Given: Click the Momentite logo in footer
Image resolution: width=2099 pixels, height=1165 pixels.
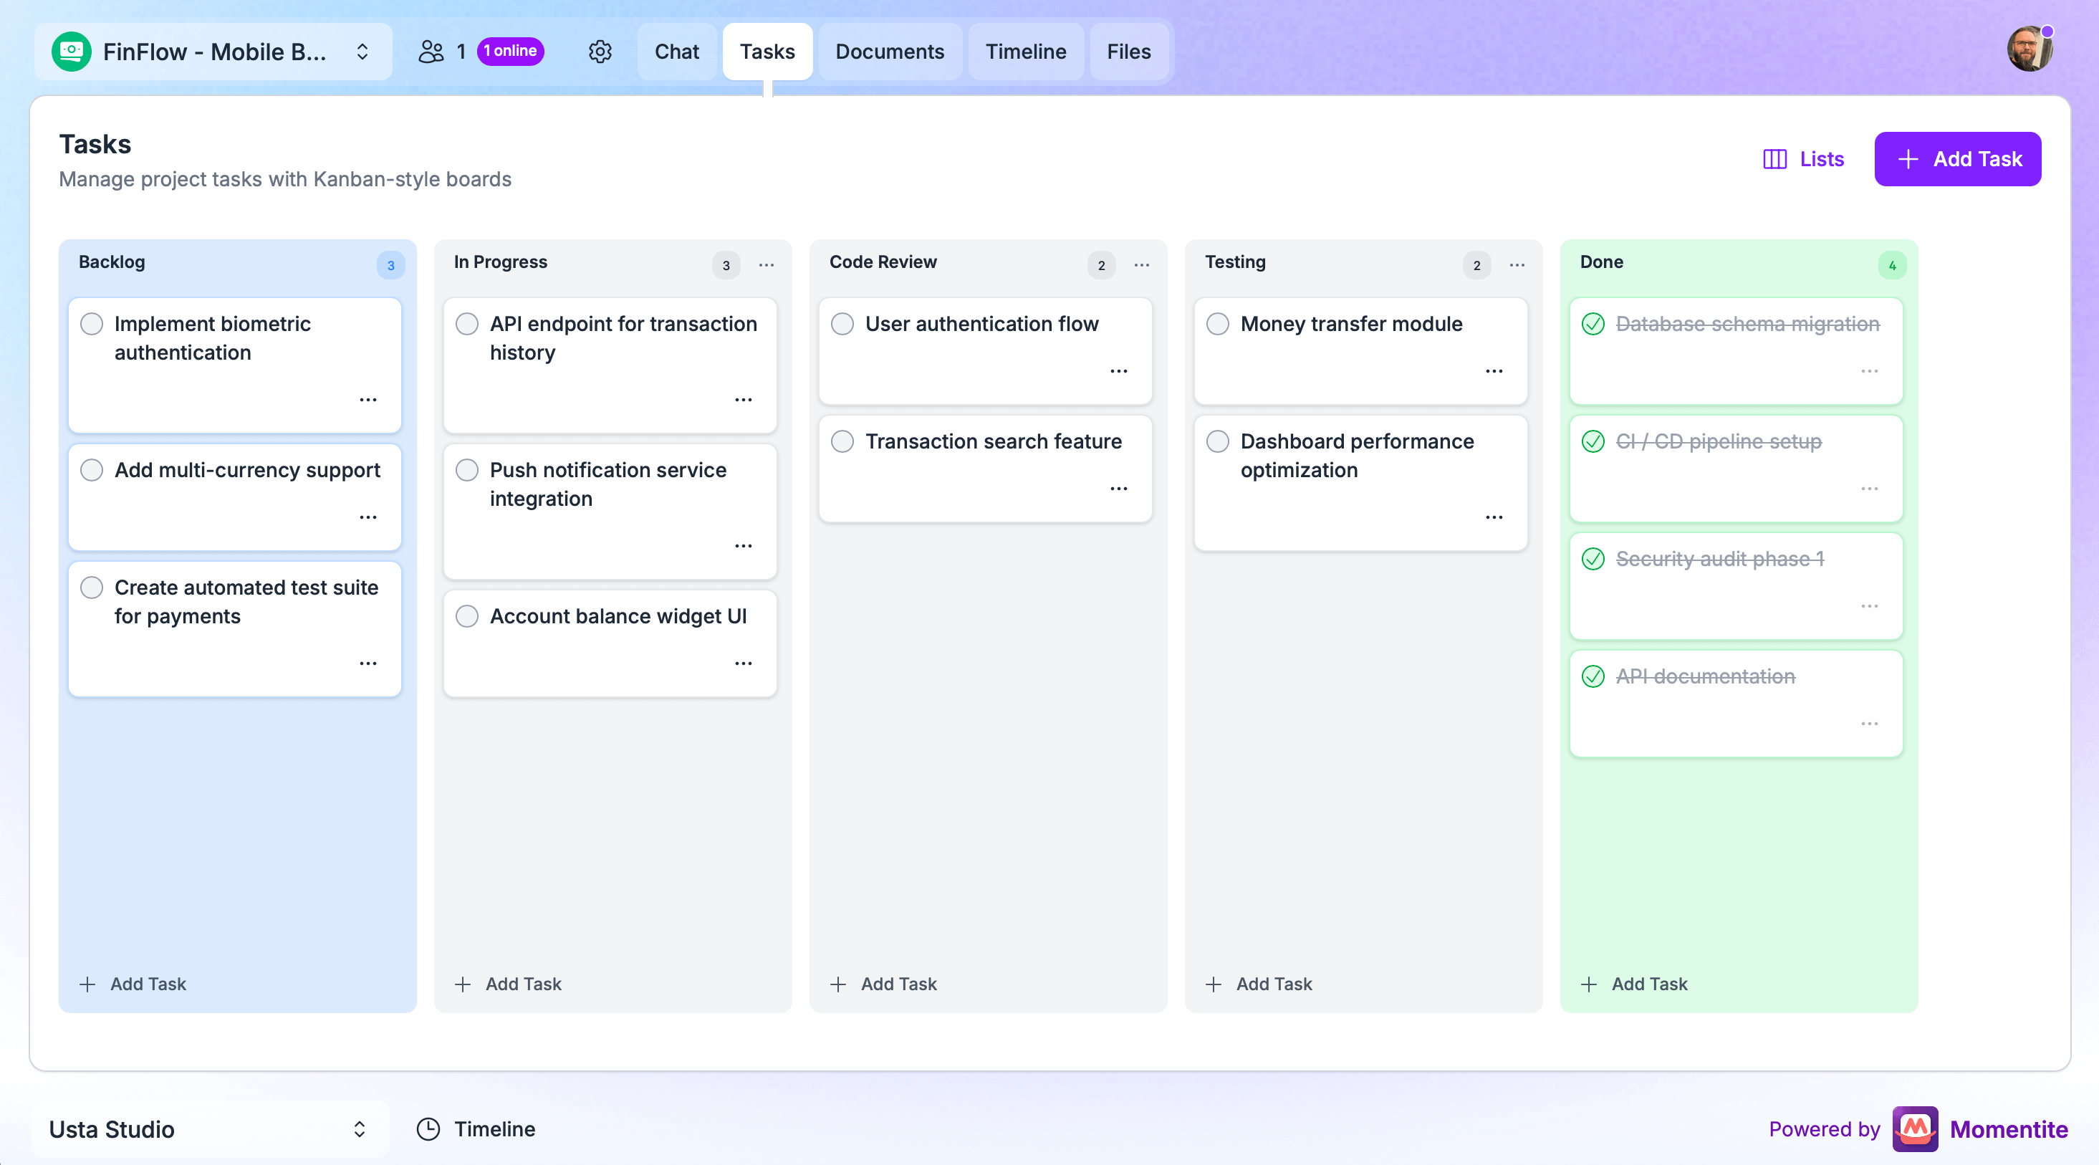Looking at the screenshot, I should [1916, 1129].
